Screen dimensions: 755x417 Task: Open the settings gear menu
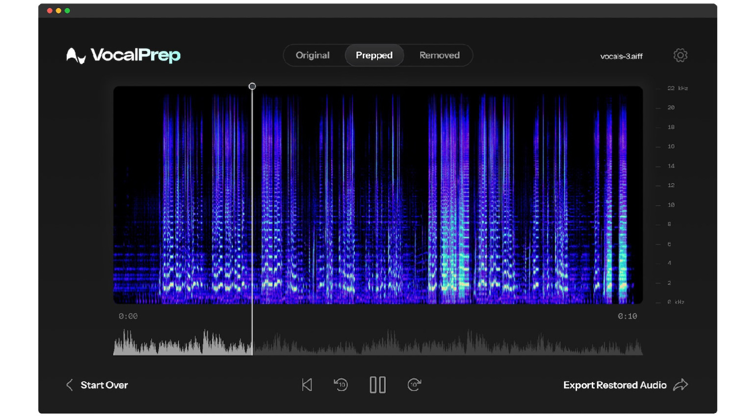click(x=680, y=55)
